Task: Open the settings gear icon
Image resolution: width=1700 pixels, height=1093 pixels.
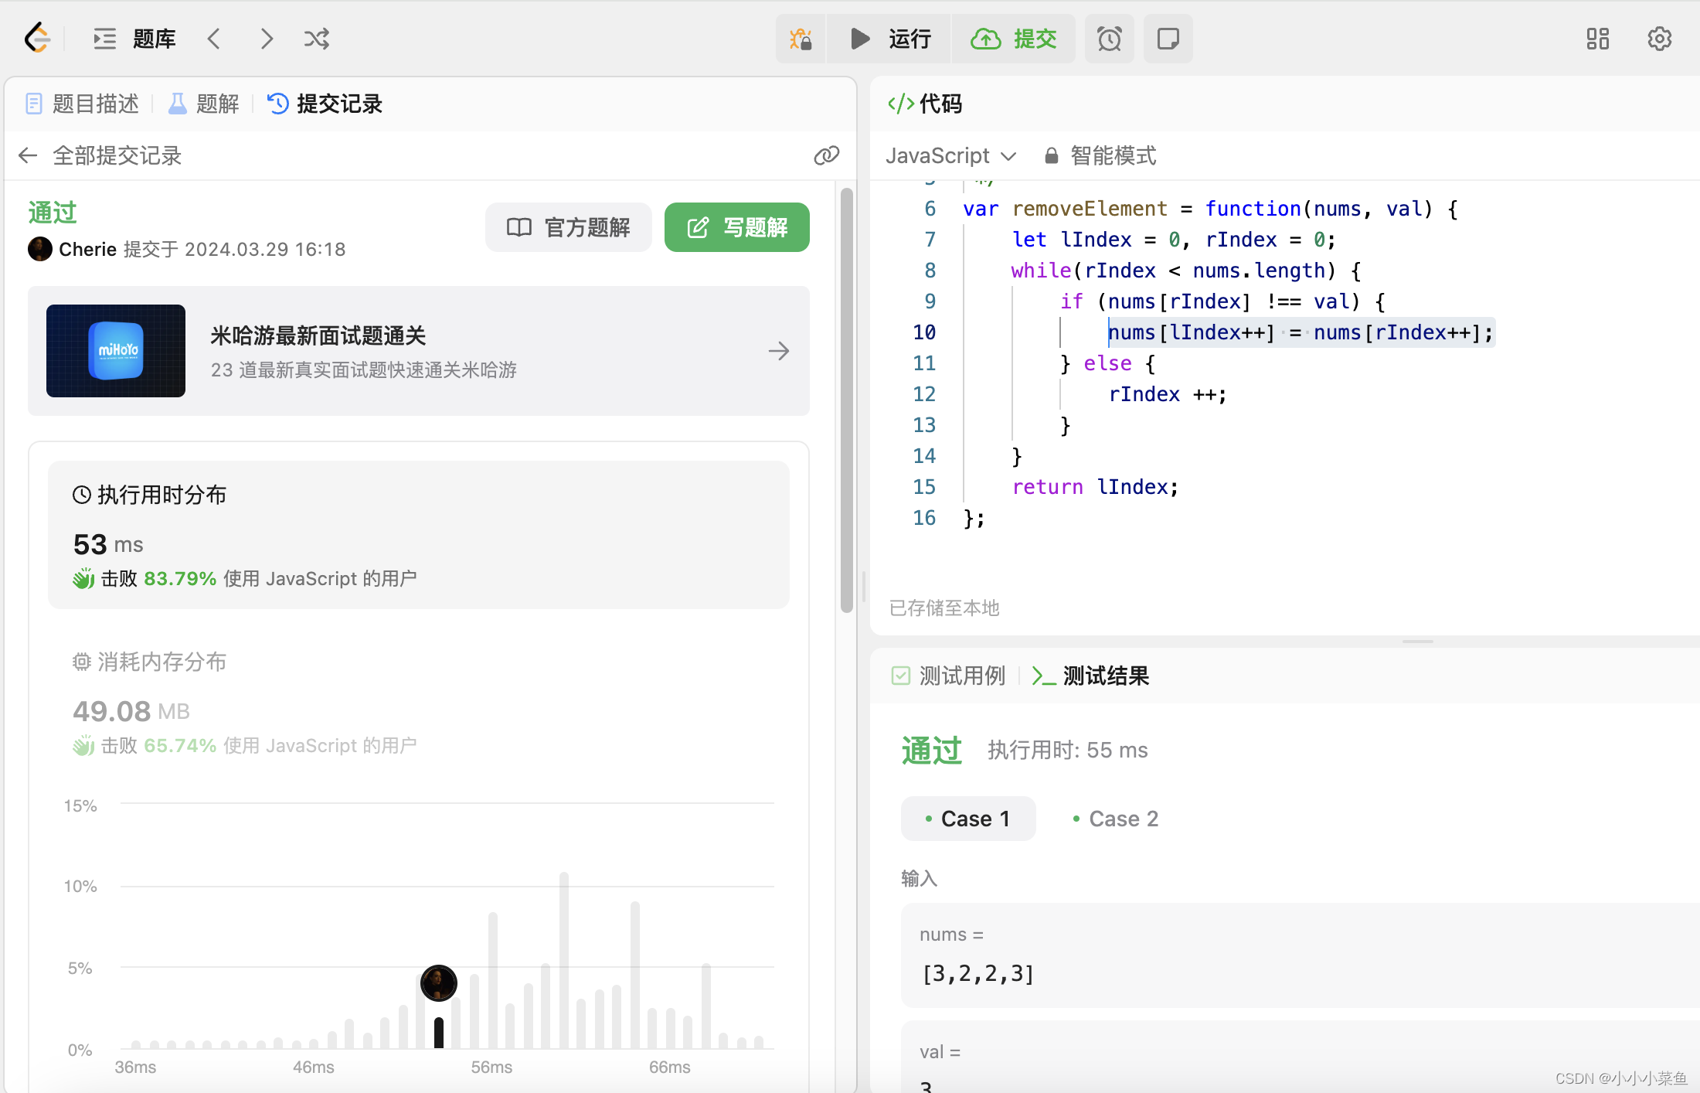Action: click(x=1659, y=39)
